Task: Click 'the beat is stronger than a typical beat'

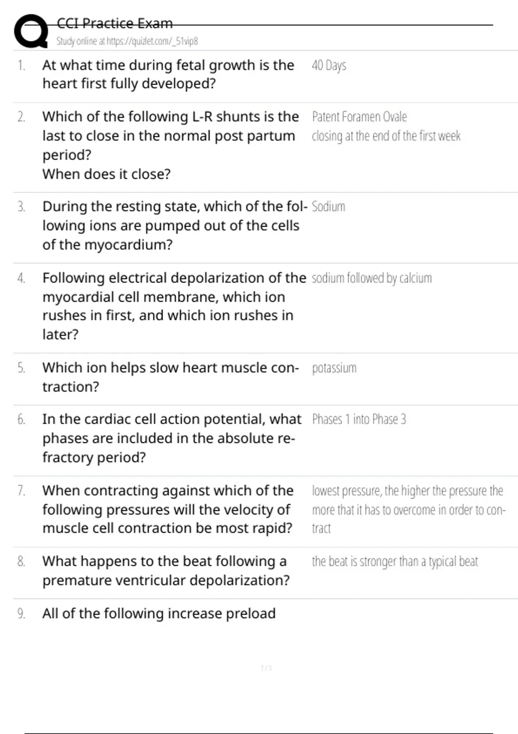Action: pyautogui.click(x=395, y=561)
